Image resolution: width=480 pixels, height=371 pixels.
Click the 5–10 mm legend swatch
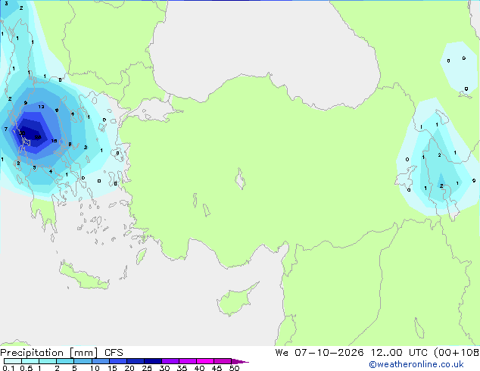click(83, 361)
